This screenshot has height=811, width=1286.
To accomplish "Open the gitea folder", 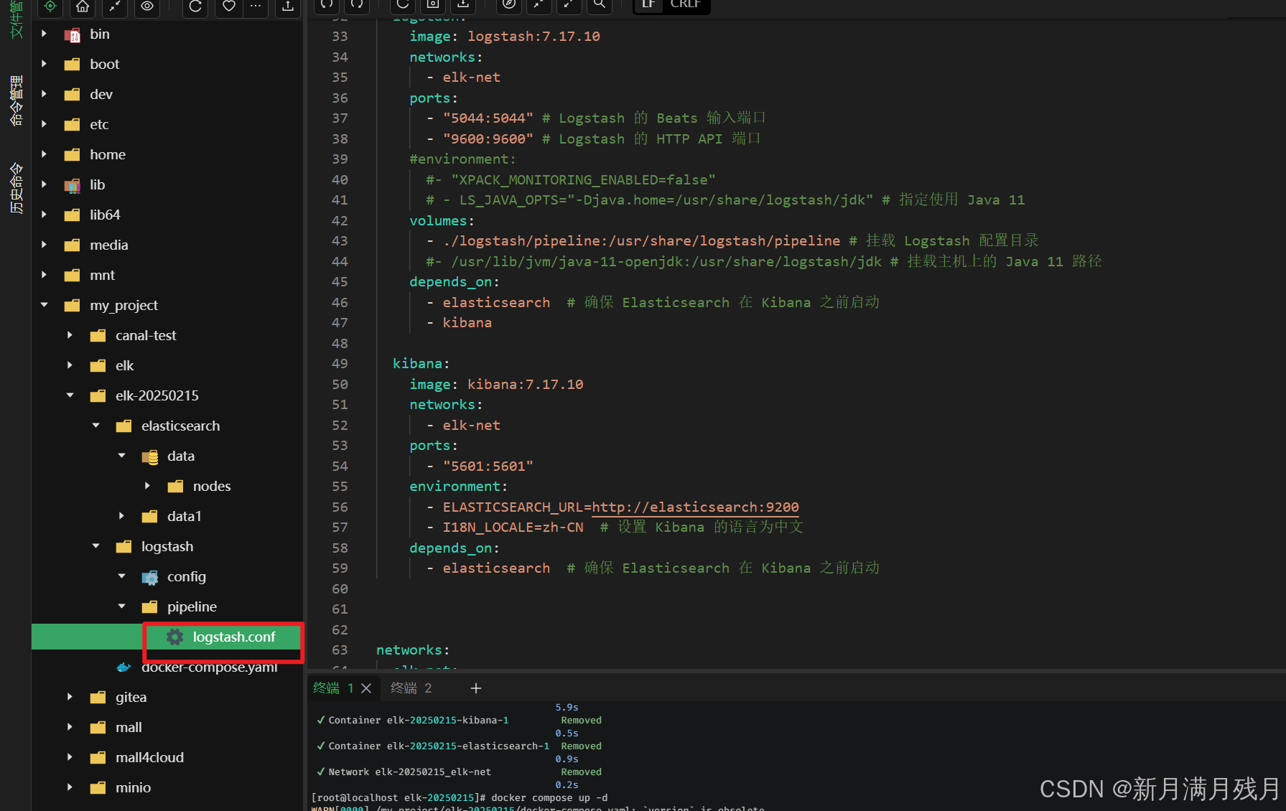I will [x=131, y=697].
